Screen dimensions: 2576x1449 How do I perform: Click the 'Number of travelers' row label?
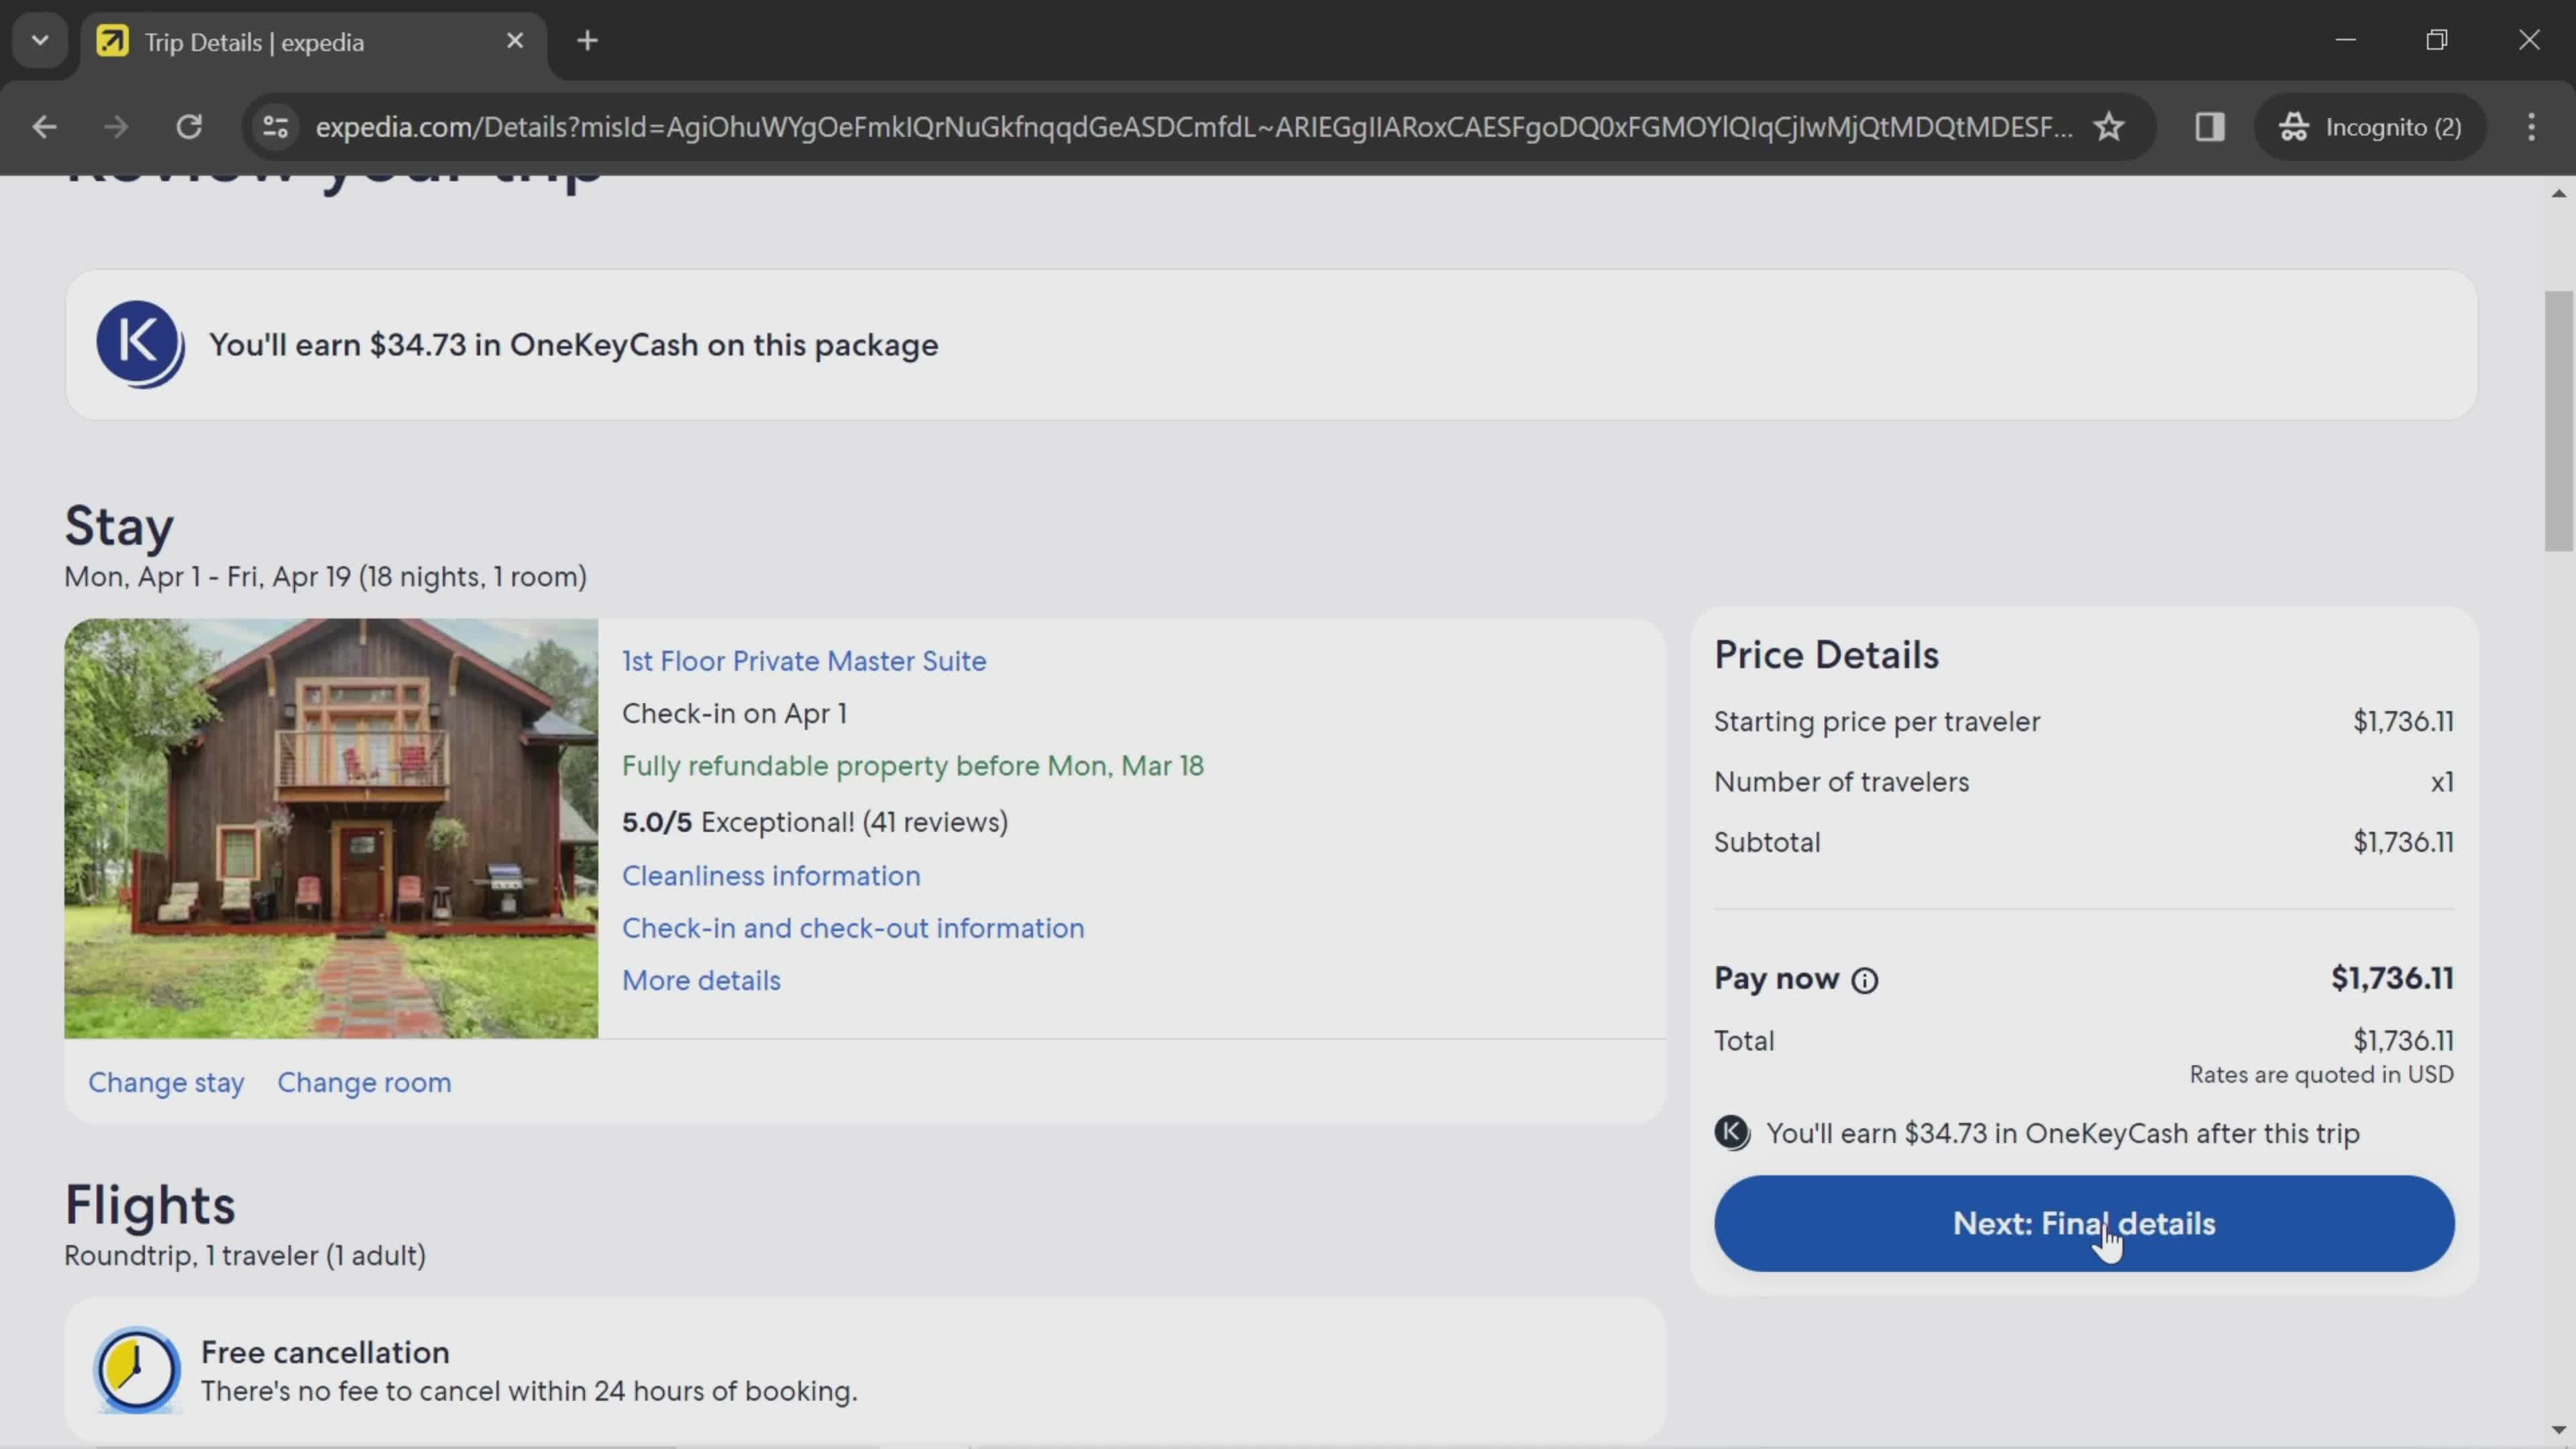click(1841, 782)
